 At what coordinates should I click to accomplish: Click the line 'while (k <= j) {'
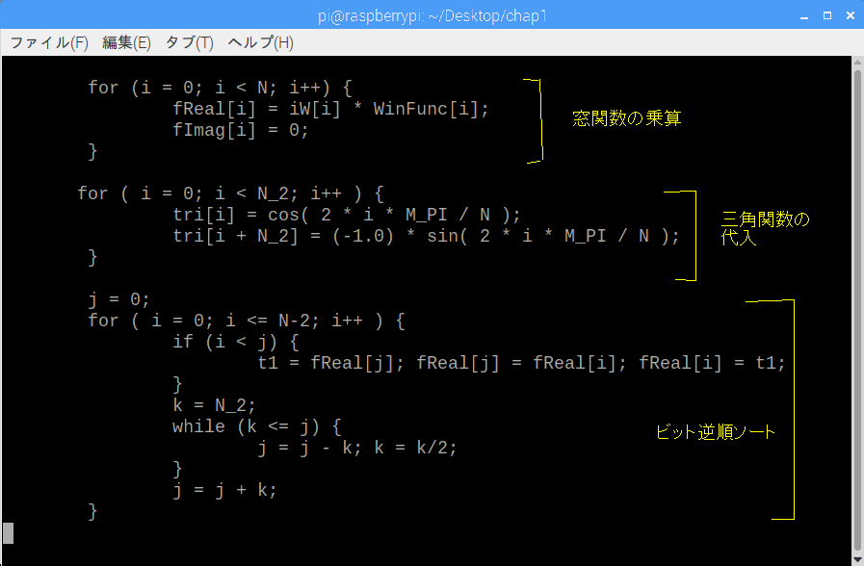pyautogui.click(x=257, y=426)
